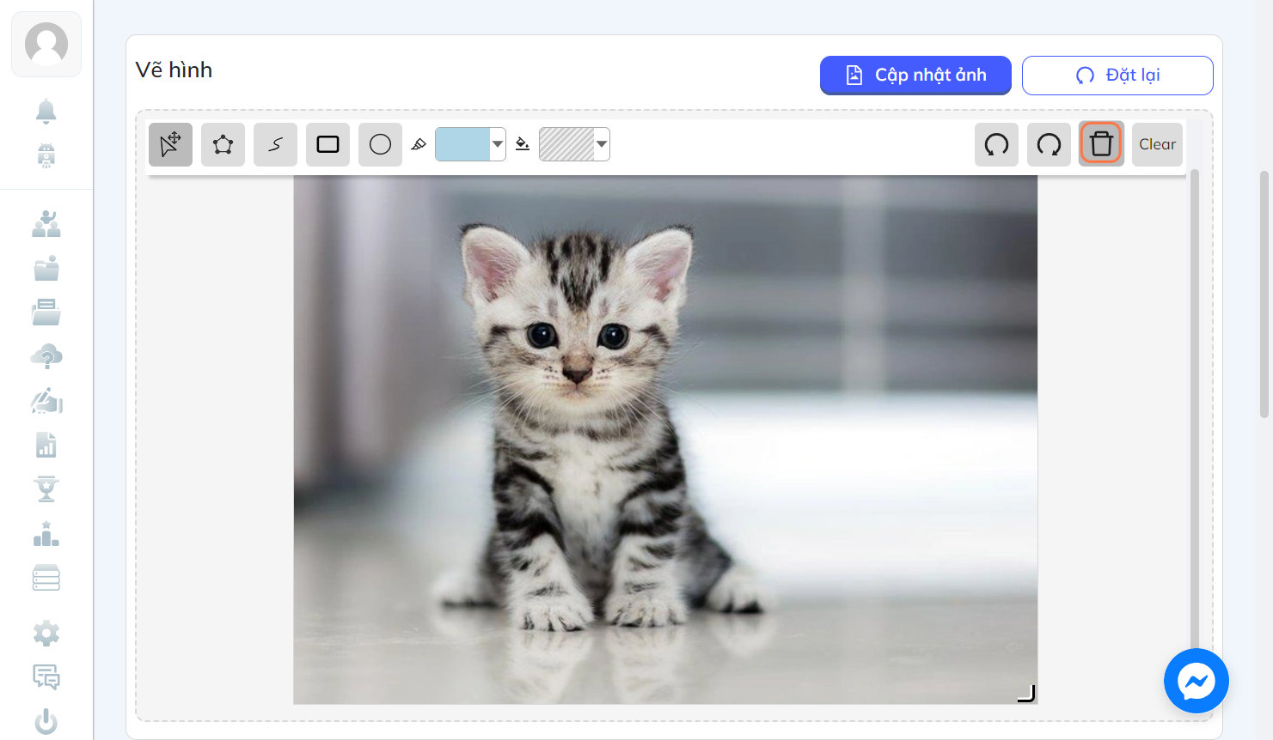This screenshot has height=740, width=1273.
Task: Open the user avatar profile
Action: point(46,44)
